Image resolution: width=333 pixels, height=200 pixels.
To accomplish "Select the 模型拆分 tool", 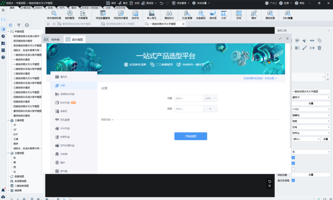I will pyautogui.click(x=169, y=15).
